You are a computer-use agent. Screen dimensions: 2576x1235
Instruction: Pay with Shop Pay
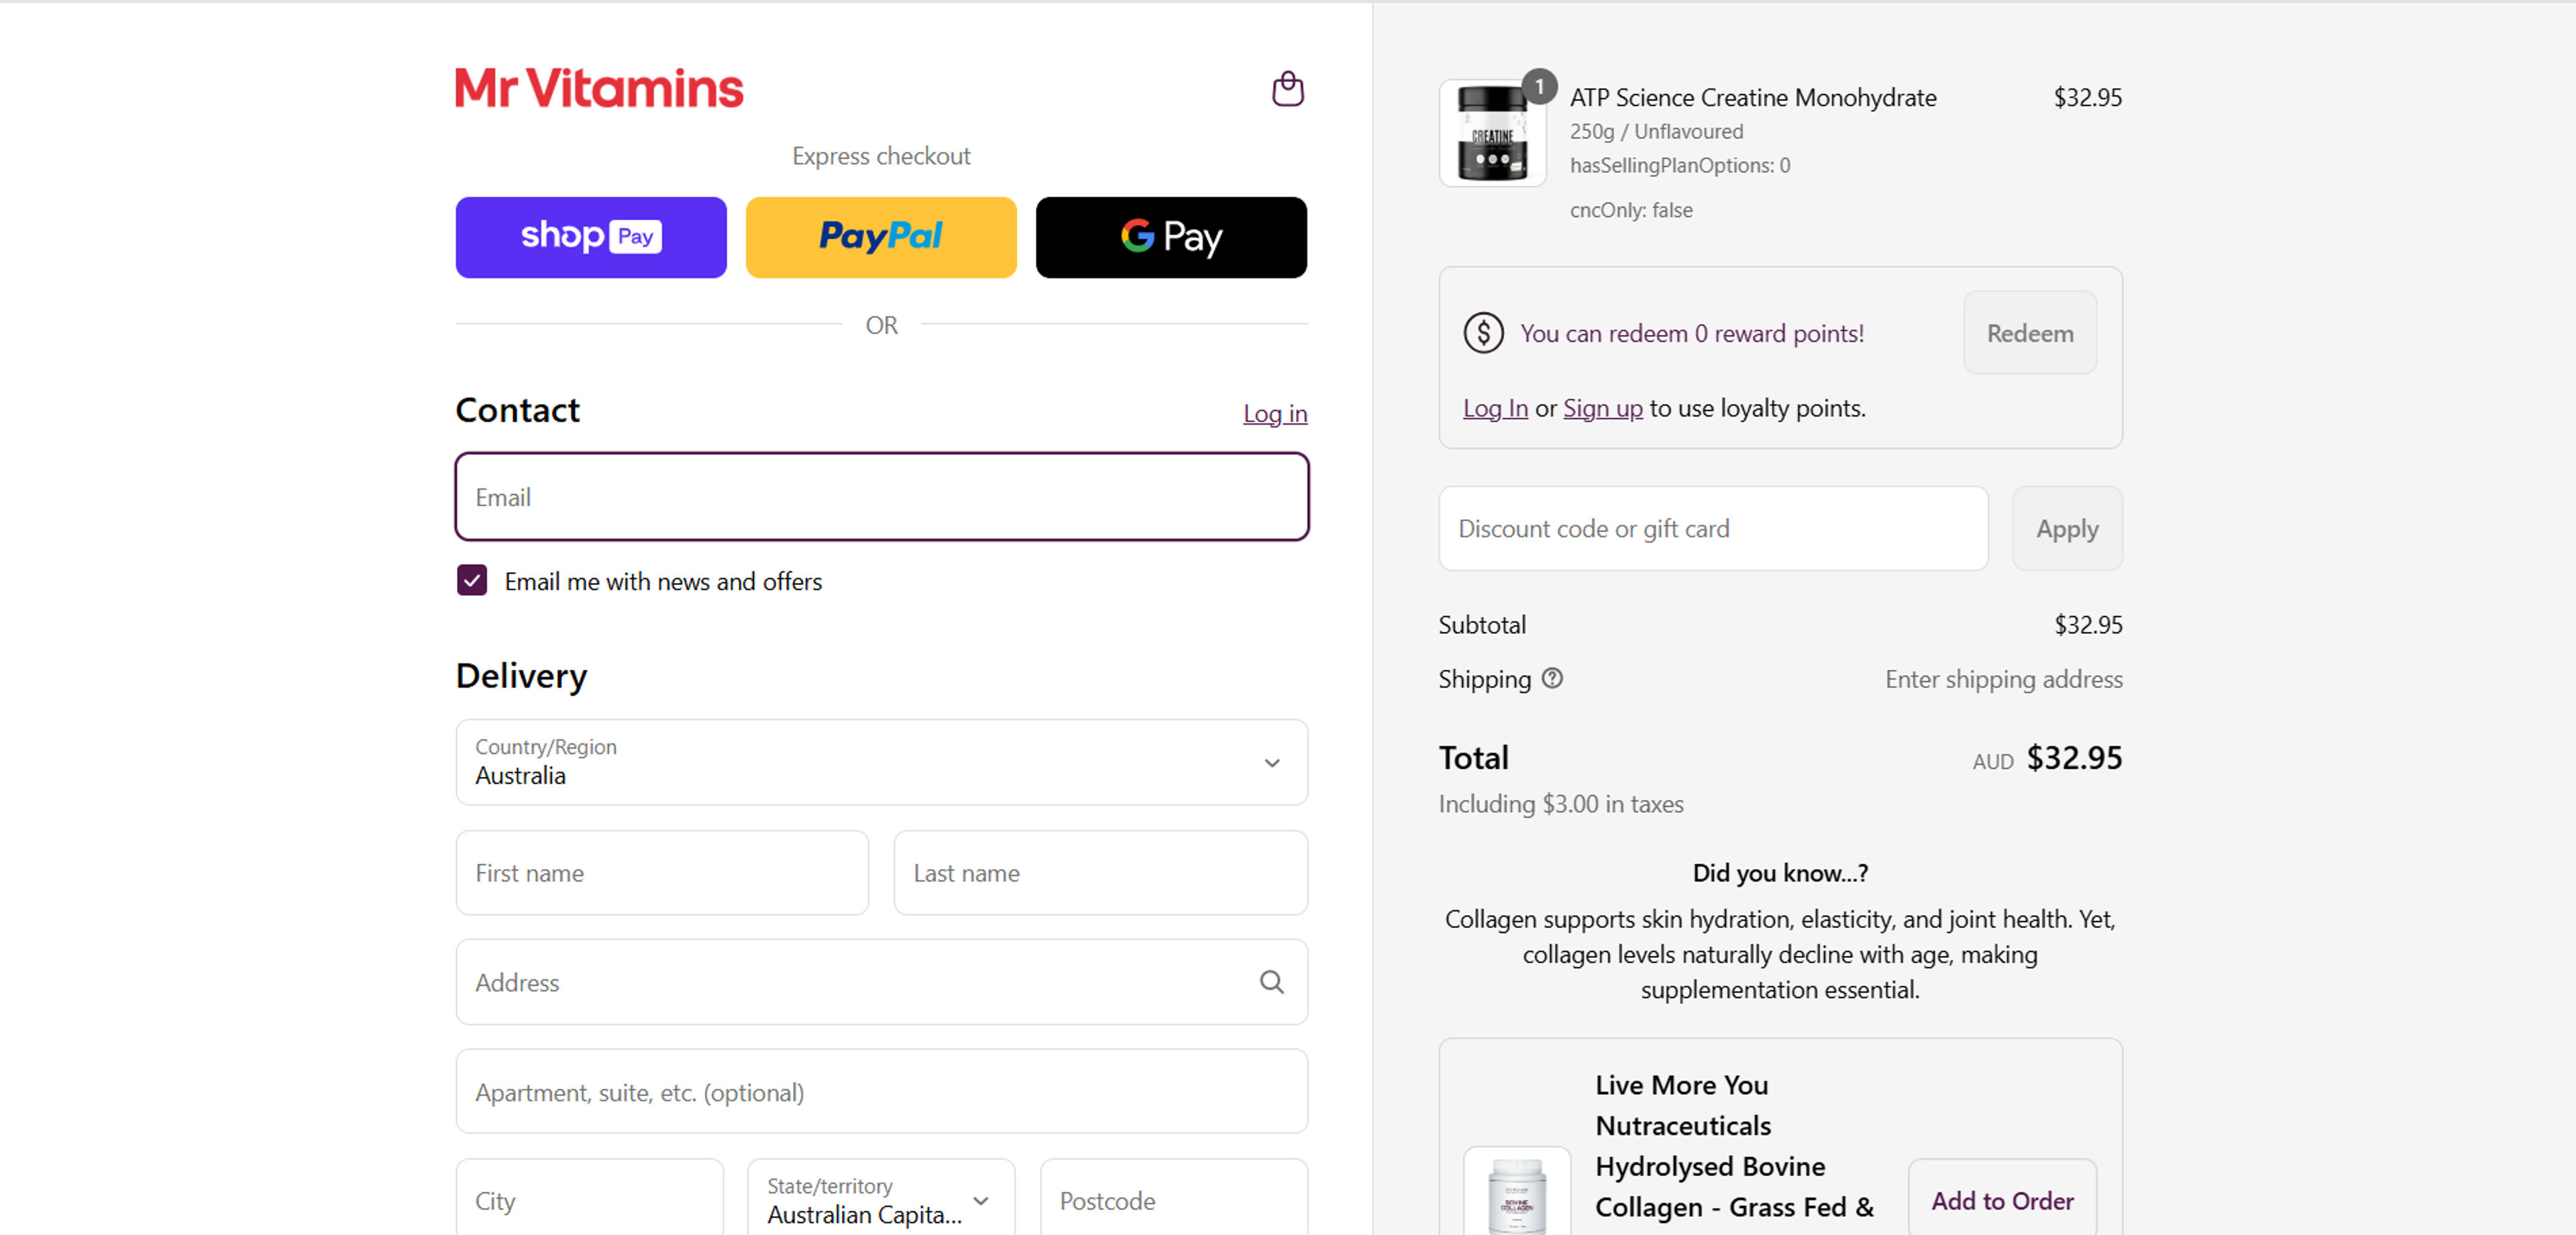click(591, 237)
